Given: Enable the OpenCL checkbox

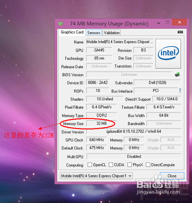Looking at the screenshot, I should (x=90, y=165).
